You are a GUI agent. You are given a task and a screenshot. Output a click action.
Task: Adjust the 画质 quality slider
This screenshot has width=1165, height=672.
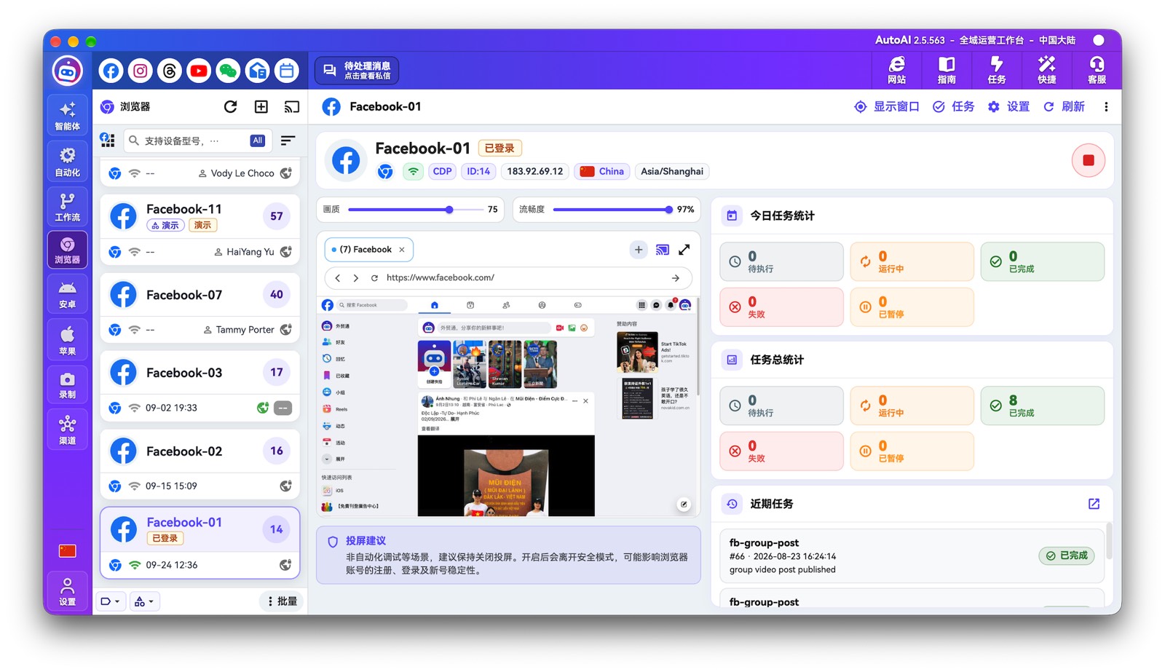tap(416, 210)
